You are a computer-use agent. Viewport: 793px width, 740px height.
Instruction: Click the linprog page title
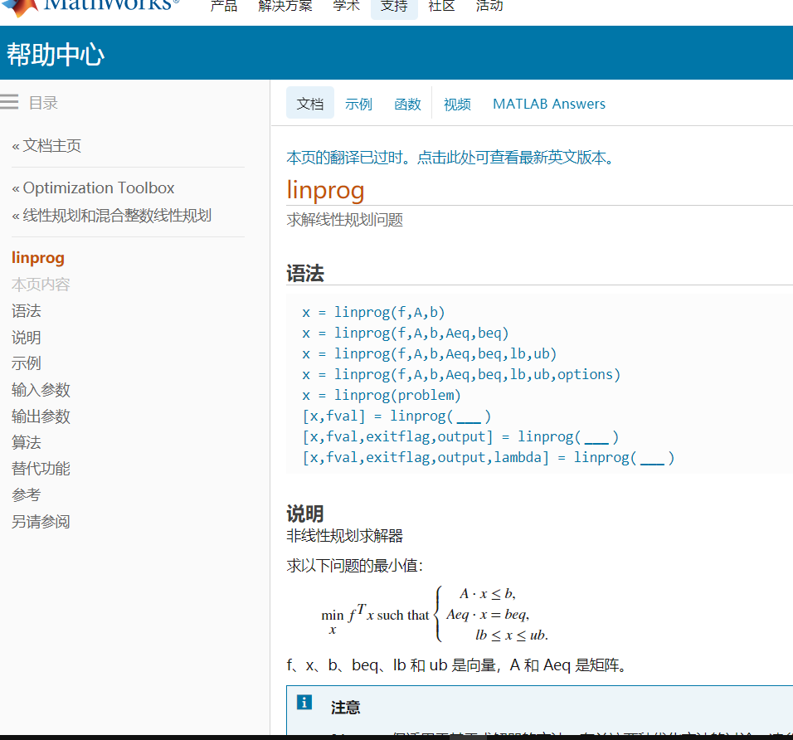pos(325,190)
